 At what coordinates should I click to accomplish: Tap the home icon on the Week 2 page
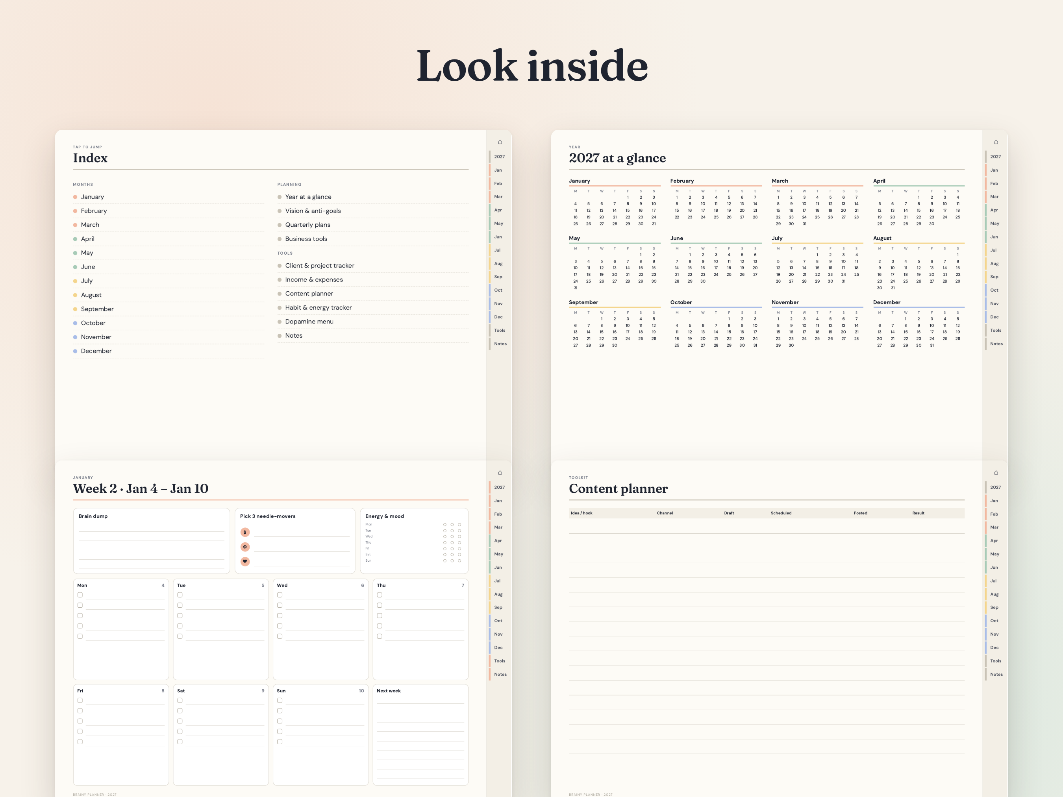(x=500, y=473)
